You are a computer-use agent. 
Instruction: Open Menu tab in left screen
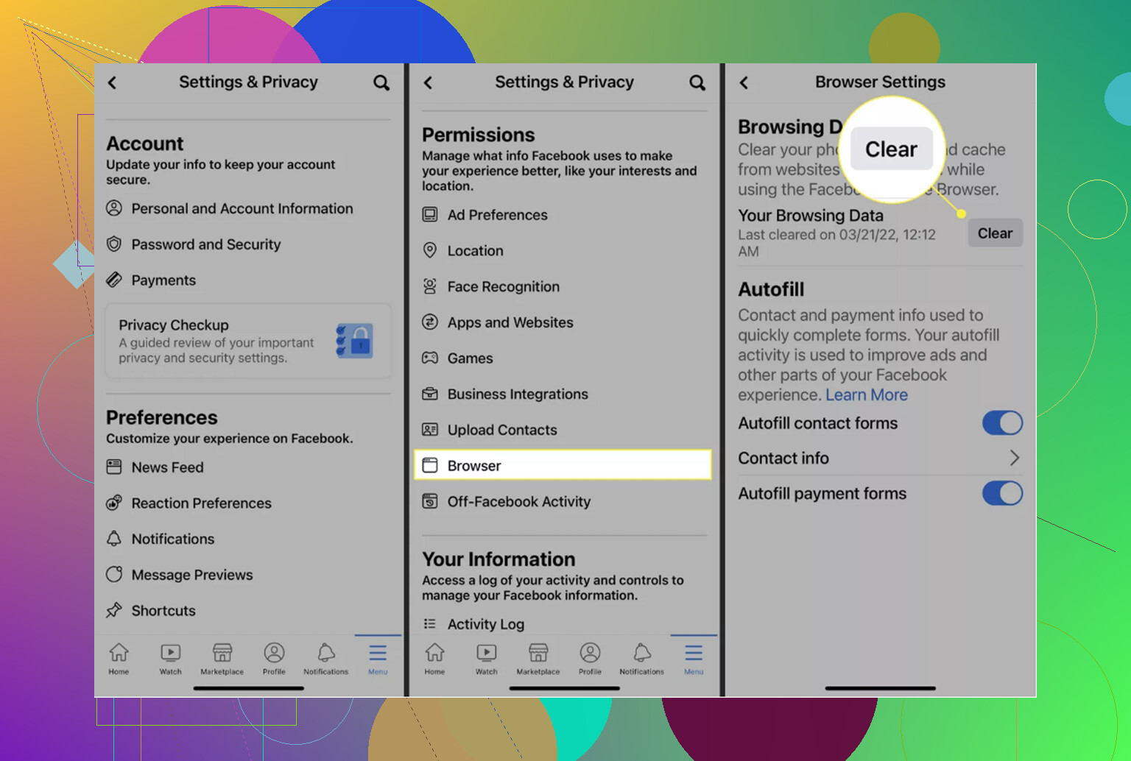click(x=378, y=659)
